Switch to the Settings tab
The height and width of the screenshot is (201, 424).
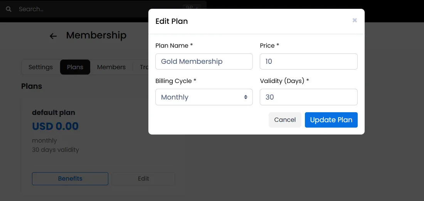[x=40, y=67]
